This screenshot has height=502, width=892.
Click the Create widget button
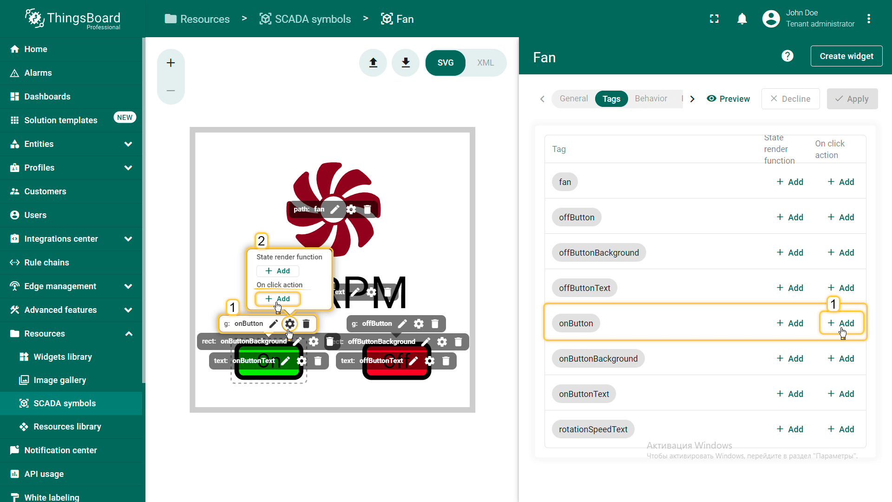[846, 56]
